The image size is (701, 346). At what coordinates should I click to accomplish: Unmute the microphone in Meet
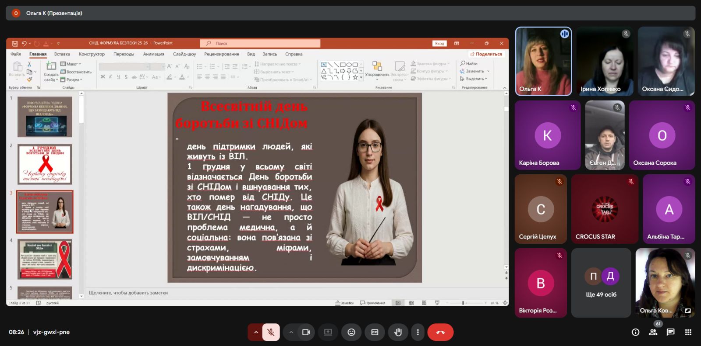coord(271,332)
